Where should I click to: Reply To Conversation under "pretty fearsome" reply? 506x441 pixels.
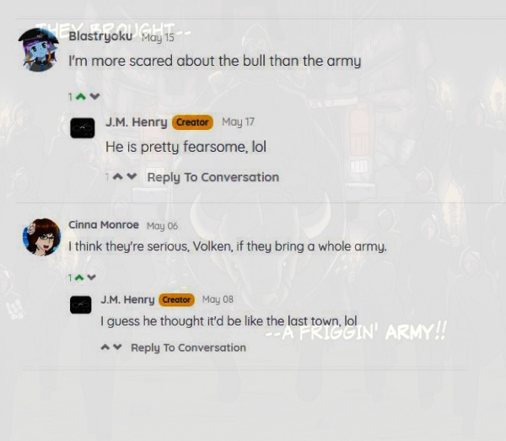pyautogui.click(x=213, y=177)
